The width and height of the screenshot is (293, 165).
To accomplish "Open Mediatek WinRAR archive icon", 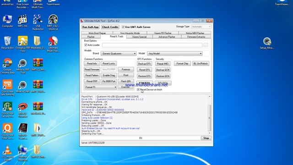I will coord(38,108).
